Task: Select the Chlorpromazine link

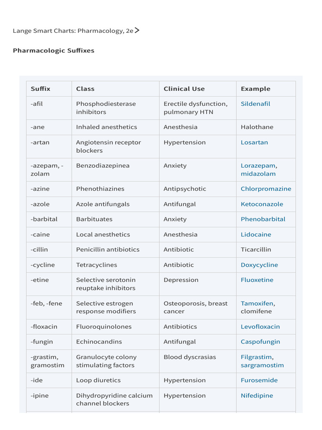Action: click(x=266, y=189)
